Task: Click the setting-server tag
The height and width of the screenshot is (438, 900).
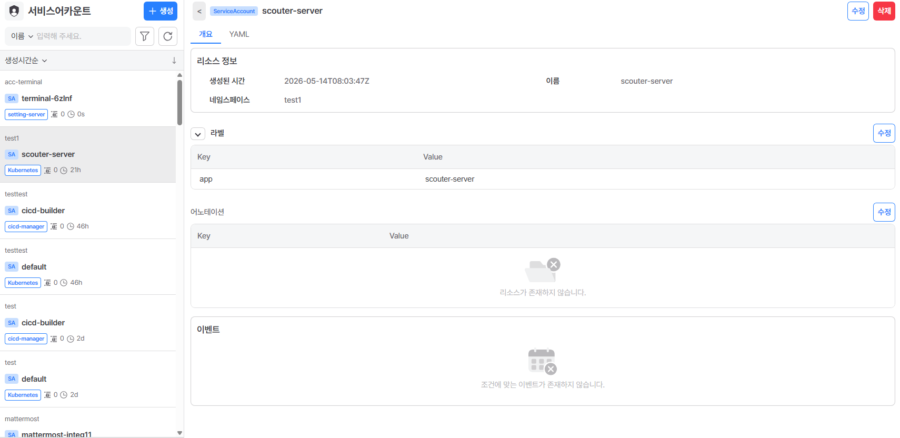Action: (26, 114)
